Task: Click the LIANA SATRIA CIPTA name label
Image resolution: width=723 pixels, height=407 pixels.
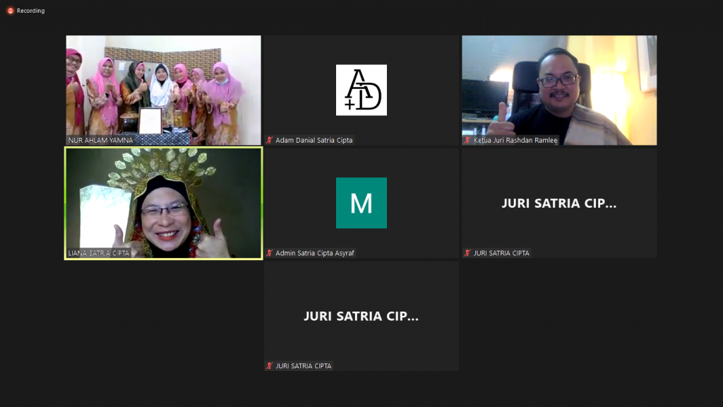Action: click(99, 253)
